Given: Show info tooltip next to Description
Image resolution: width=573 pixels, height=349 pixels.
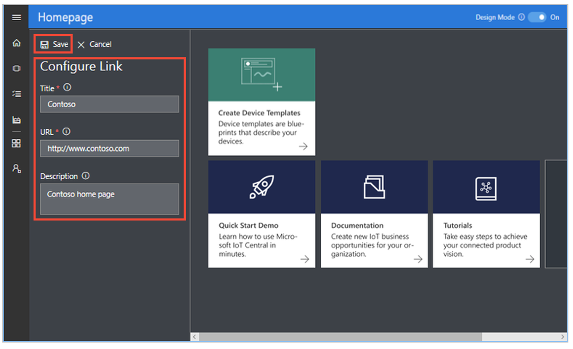Looking at the screenshot, I should pos(86,176).
